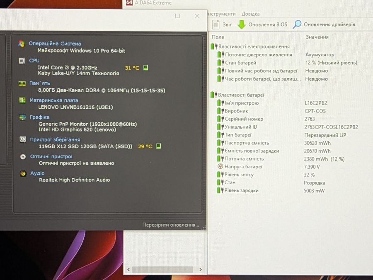Click the icon next to Рівень зносу
Viewport: 373px width, 280px height.
(x=220, y=175)
